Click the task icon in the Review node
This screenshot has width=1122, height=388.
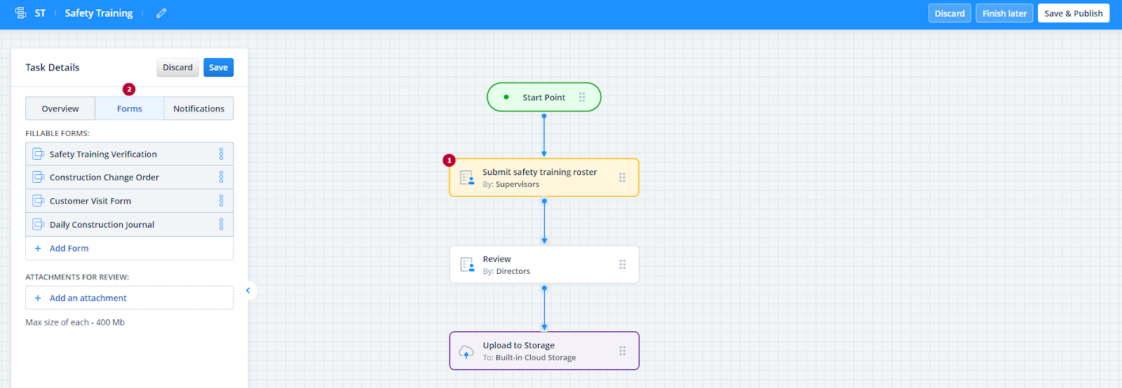pyautogui.click(x=467, y=265)
